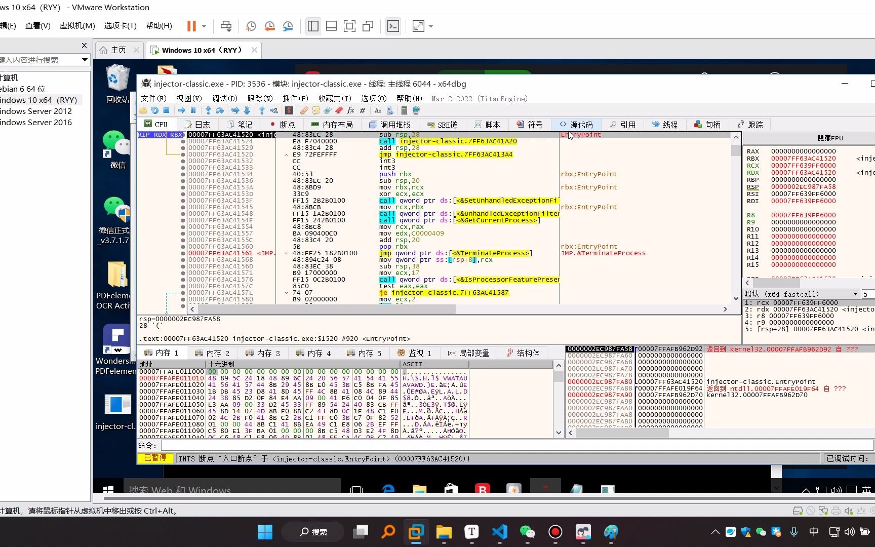Screen dimensions: 875x547
Task: Click the restart debuggee icon
Action: pyautogui.click(x=154, y=110)
